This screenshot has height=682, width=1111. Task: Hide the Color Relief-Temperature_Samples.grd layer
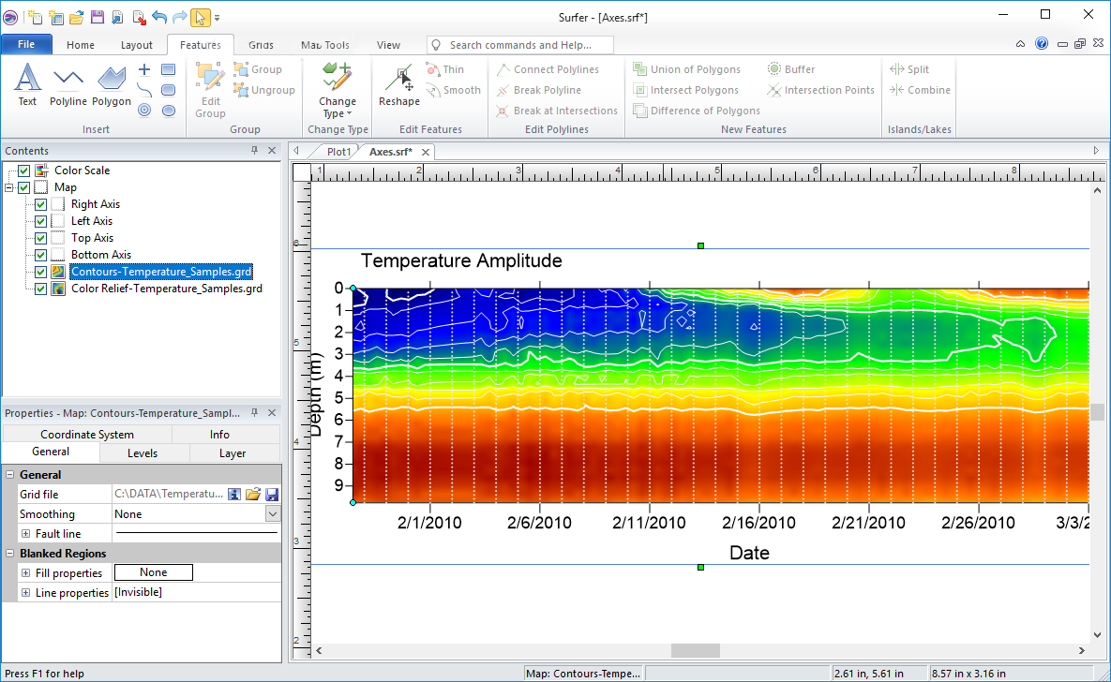click(40, 289)
